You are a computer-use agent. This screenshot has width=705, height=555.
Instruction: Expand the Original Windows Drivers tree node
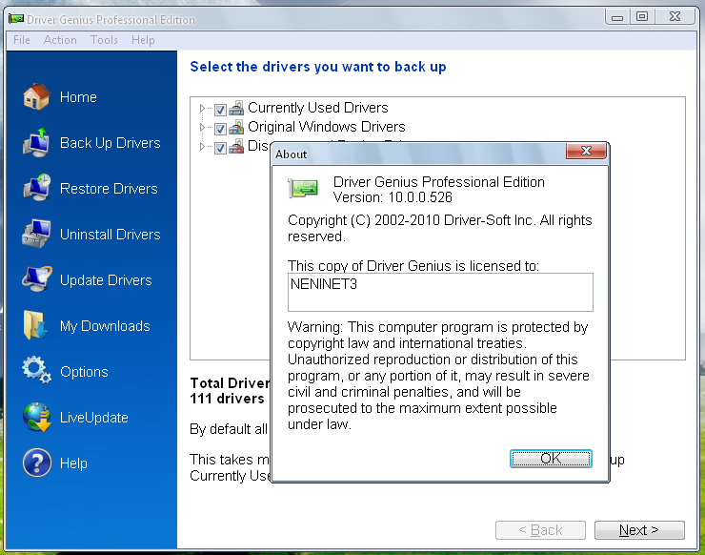pos(202,128)
